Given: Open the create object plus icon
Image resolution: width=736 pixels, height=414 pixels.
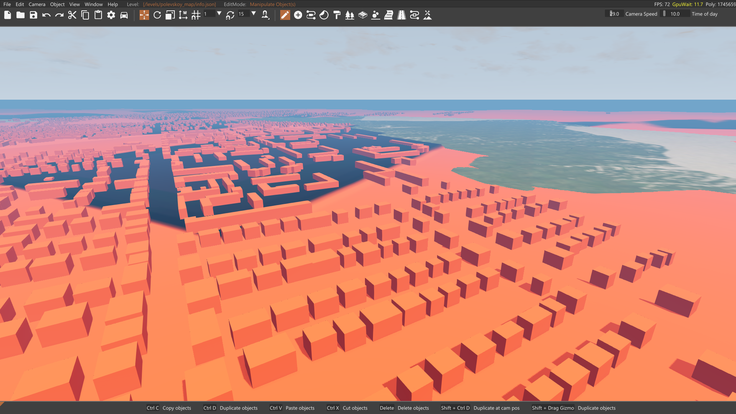Looking at the screenshot, I should point(298,15).
